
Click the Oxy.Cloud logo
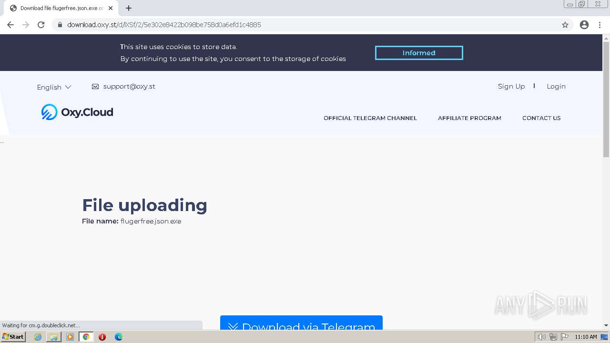point(77,112)
